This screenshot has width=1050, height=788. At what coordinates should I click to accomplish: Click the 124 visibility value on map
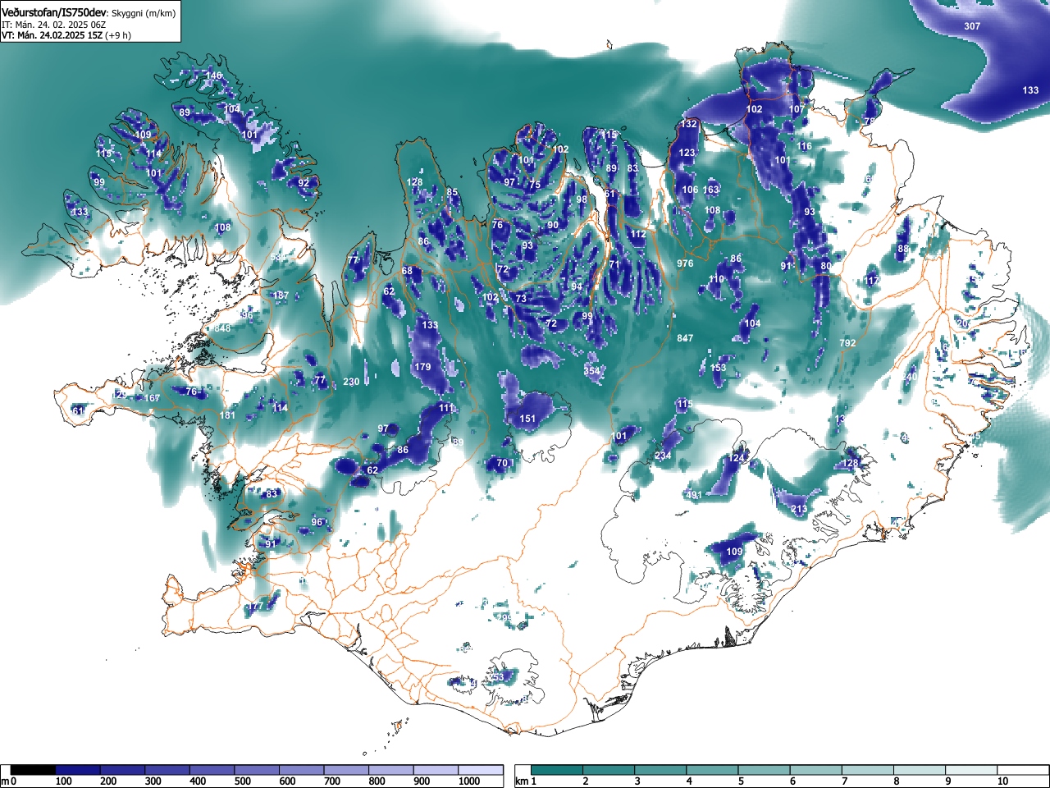coord(737,458)
